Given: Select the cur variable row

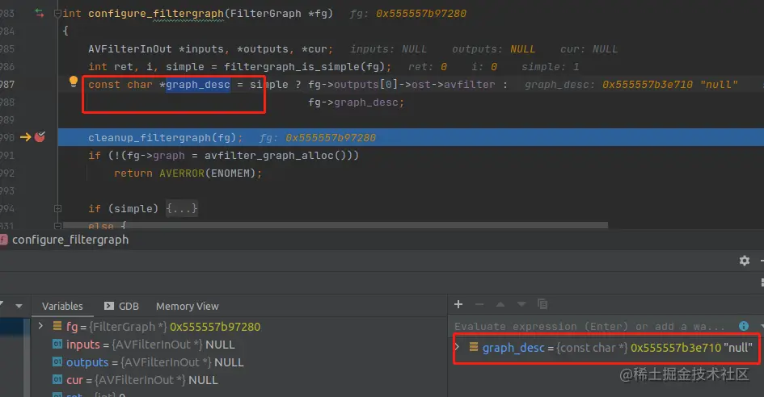Looking at the screenshot, I should (x=135, y=380).
